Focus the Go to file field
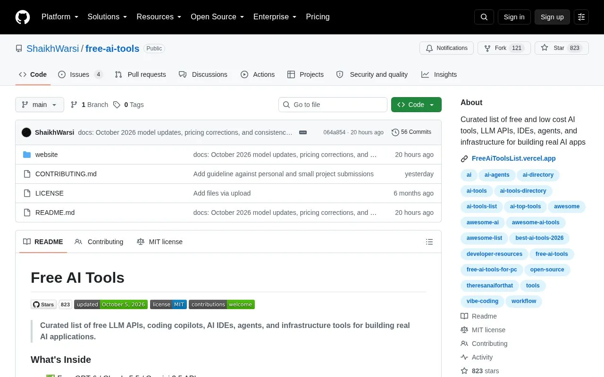 [x=333, y=105]
